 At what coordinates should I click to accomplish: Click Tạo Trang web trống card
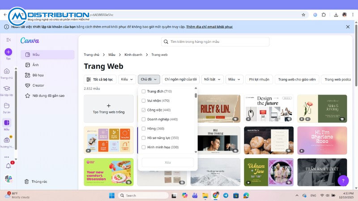(109, 109)
